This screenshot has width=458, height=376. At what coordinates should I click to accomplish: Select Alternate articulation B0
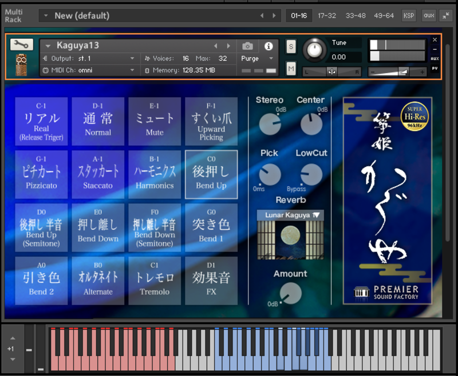(98, 281)
